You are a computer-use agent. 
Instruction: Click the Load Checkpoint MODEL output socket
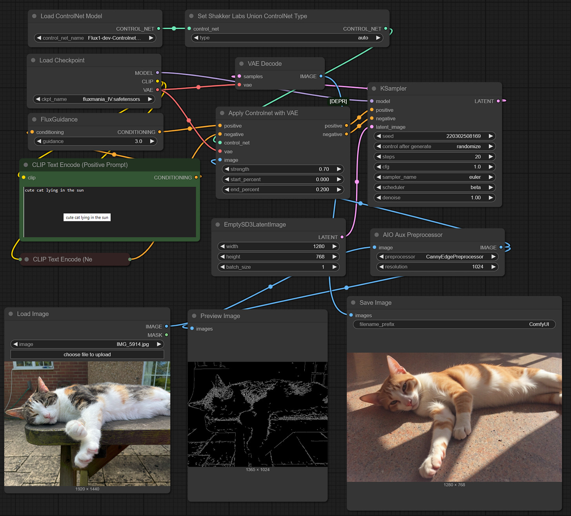pyautogui.click(x=157, y=73)
